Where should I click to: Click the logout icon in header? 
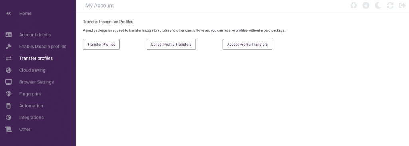tap(403, 6)
